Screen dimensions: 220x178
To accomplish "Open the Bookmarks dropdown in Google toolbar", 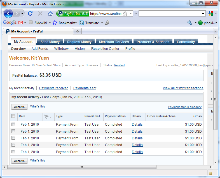I will pos(64,23).
